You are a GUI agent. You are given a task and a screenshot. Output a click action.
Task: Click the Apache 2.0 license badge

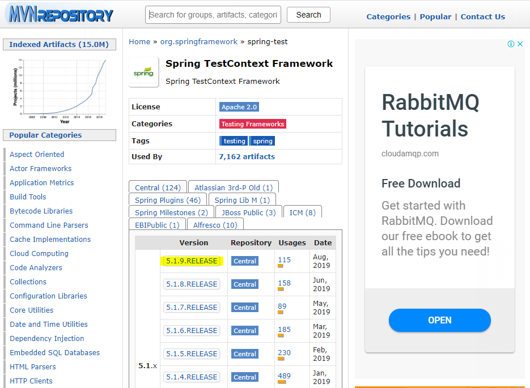tap(239, 107)
